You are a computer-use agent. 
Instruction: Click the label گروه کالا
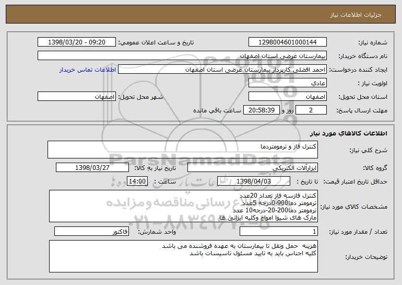(x=375, y=168)
